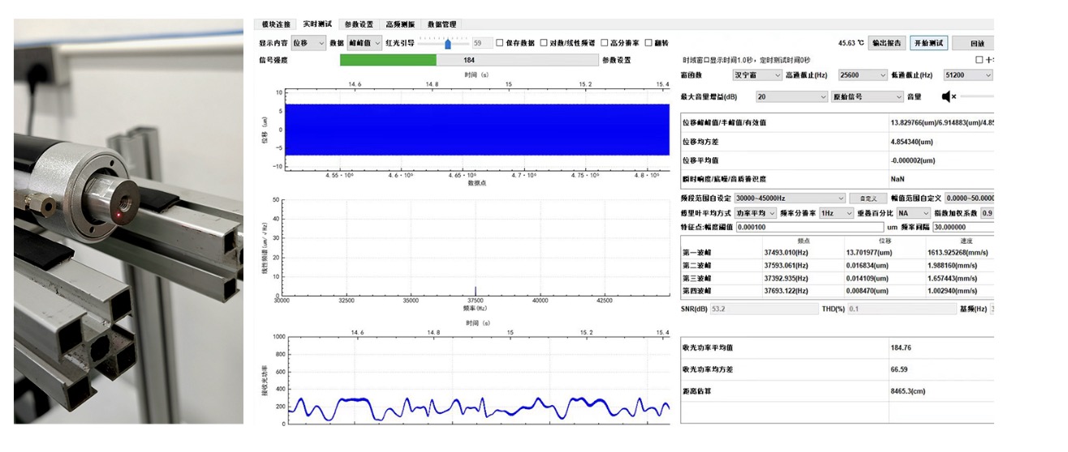Screen dimensions: 1068x452
Task: Click the velocity cell 1613.925268(mm/s)
Action: click(x=958, y=253)
